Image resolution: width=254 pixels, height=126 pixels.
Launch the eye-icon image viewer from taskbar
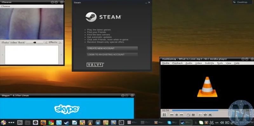point(43,123)
